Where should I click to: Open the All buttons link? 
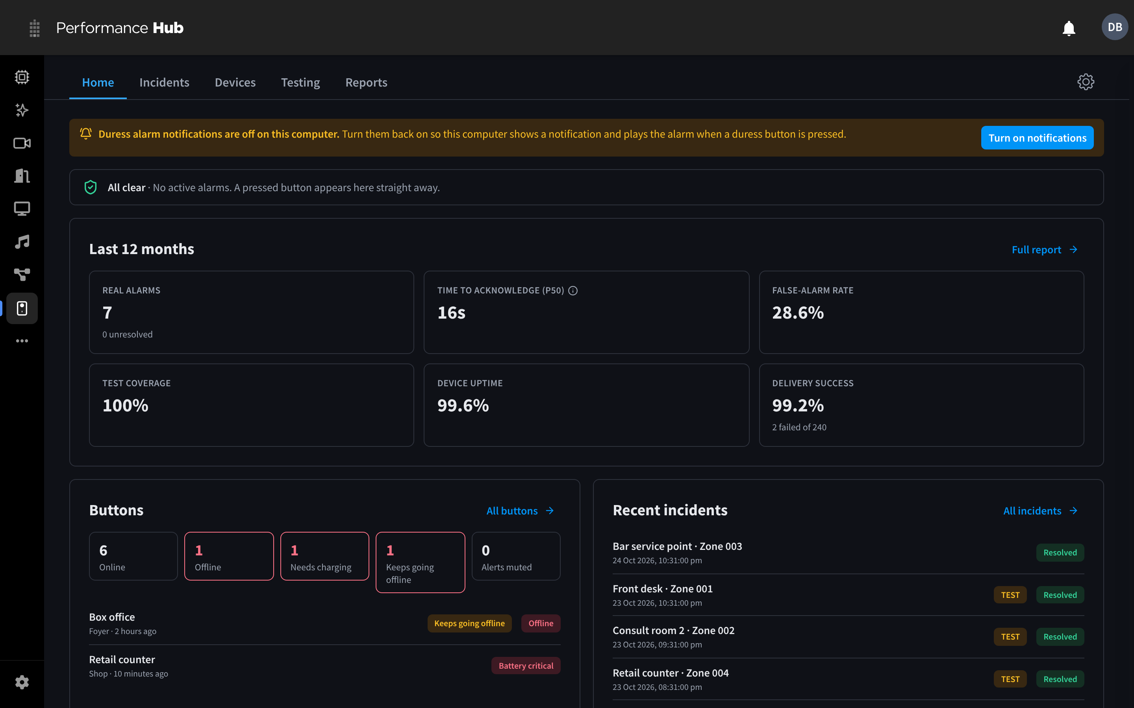(x=520, y=511)
